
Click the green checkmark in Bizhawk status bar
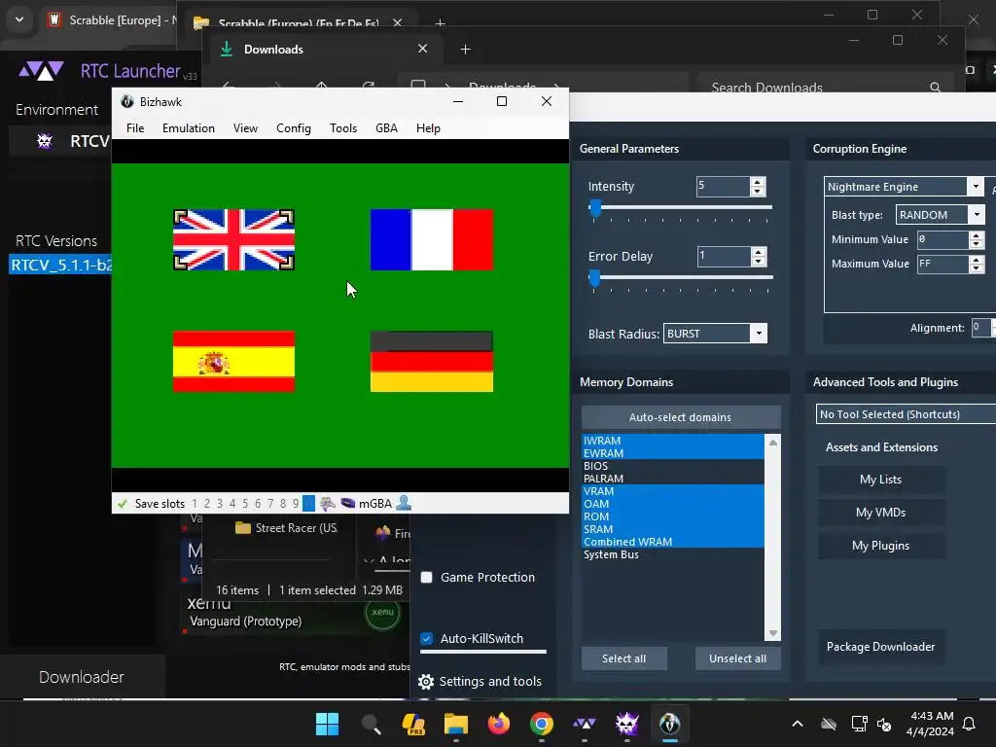click(122, 504)
